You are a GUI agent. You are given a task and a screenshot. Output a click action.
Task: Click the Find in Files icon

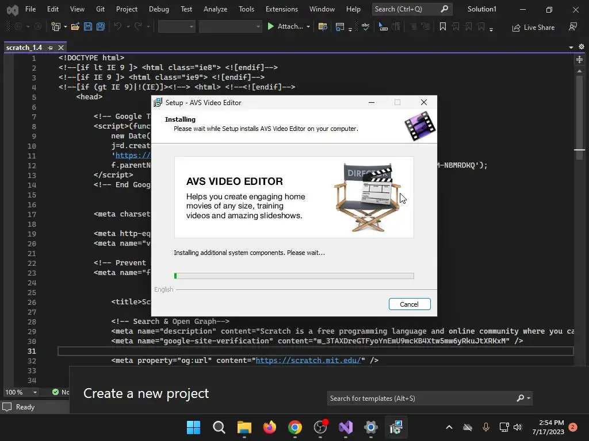323,26
